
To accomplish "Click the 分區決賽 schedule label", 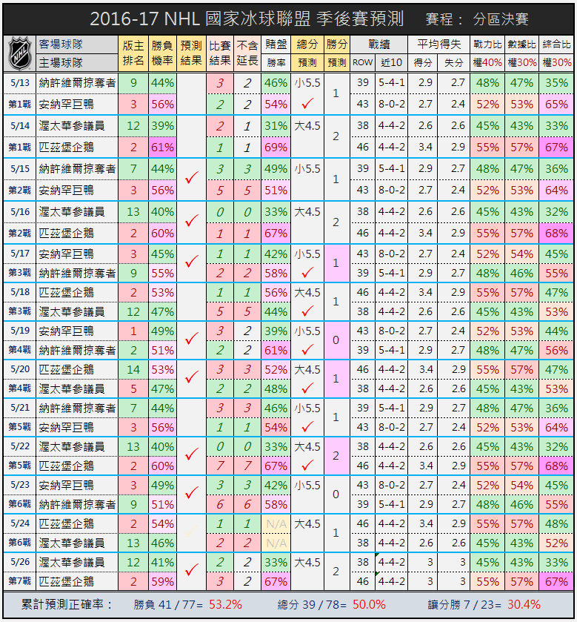I will [501, 19].
